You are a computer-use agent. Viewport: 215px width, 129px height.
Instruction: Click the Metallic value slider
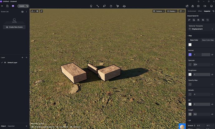202,94
